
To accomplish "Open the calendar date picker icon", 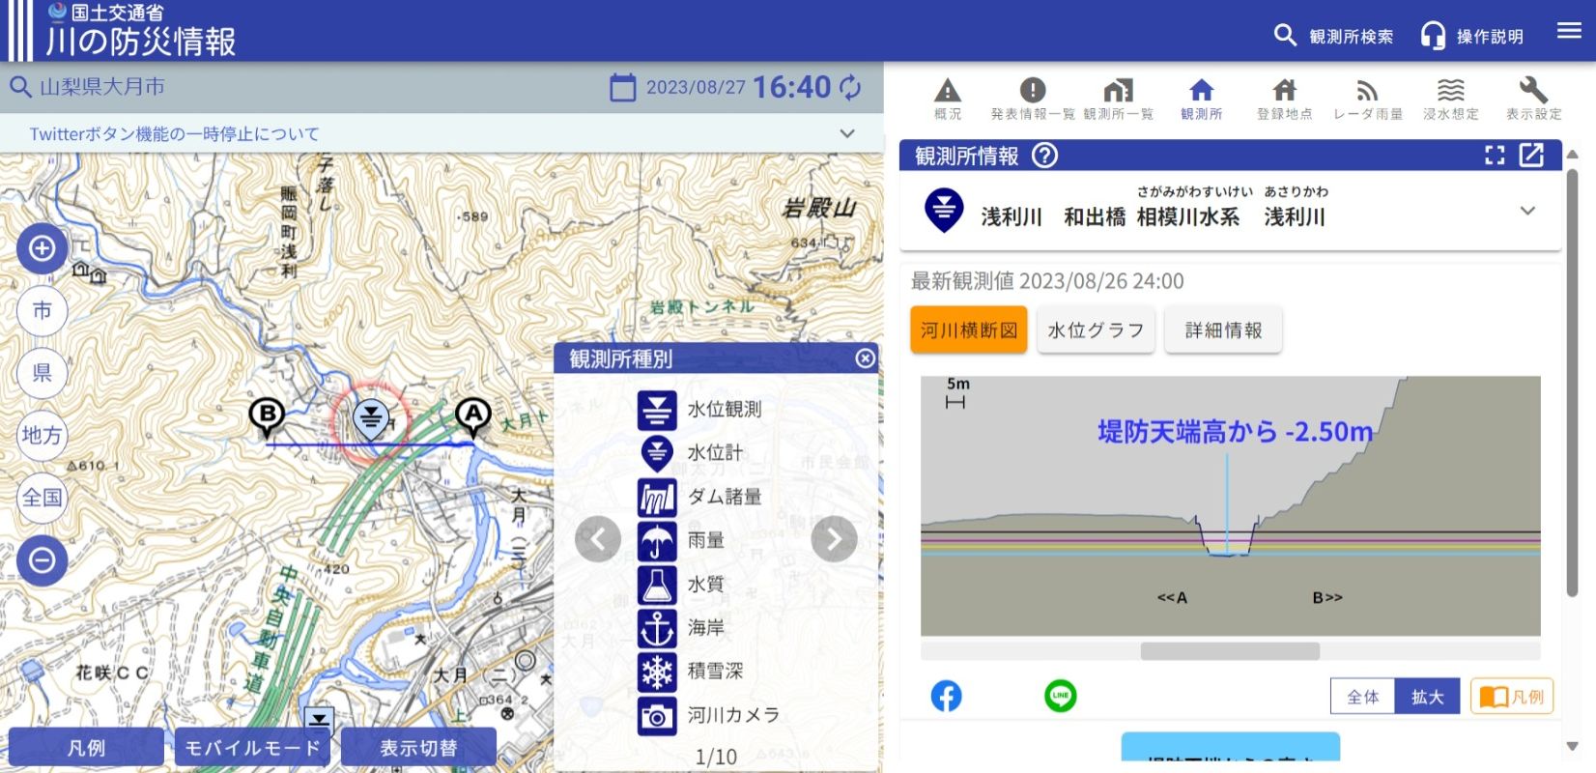I will 623,88.
